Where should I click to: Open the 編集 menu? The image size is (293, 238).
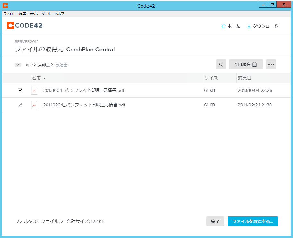click(x=22, y=14)
